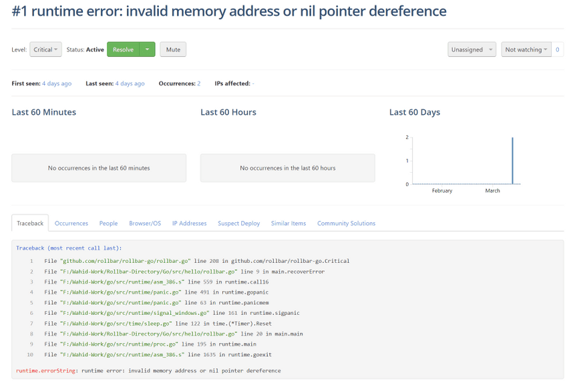Click the March occurrence bar in chart
This screenshot has height=383, width=577.
(x=512, y=161)
